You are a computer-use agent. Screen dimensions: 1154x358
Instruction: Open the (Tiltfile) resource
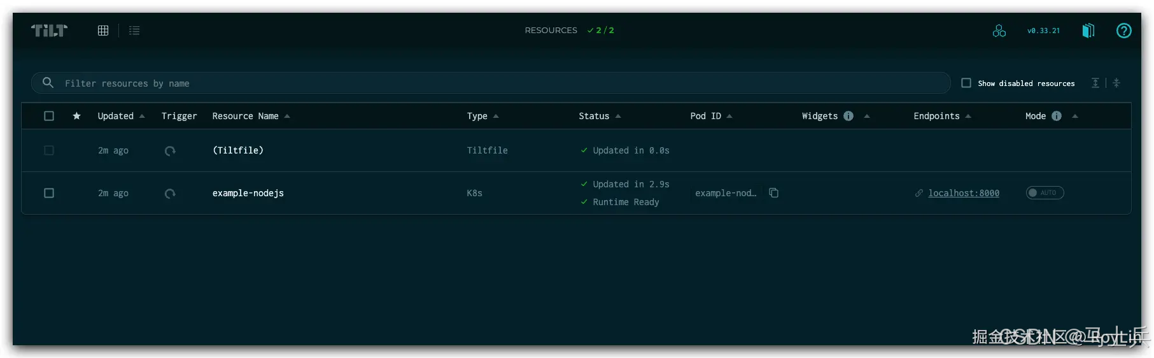coord(238,150)
